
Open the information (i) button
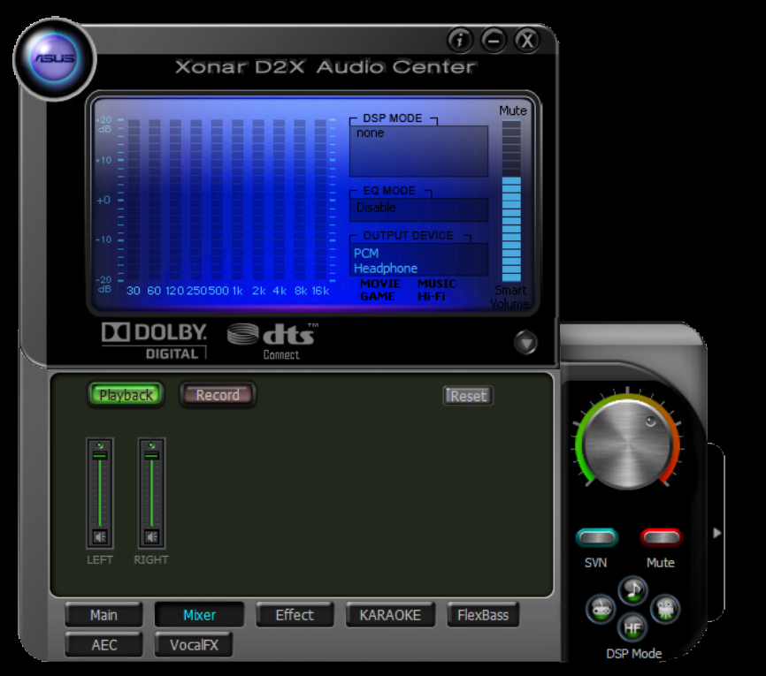click(460, 40)
